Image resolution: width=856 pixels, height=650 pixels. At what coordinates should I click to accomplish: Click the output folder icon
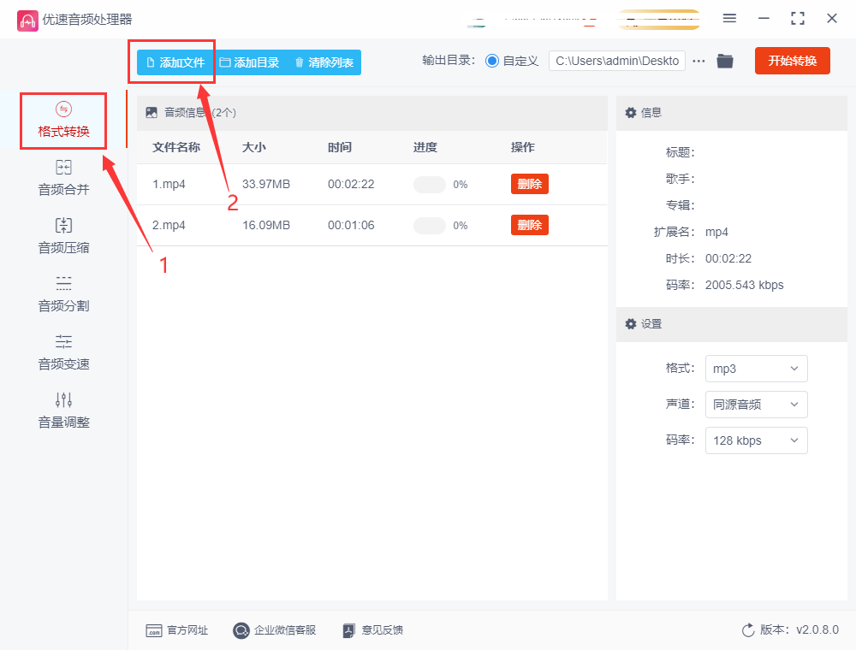(725, 61)
